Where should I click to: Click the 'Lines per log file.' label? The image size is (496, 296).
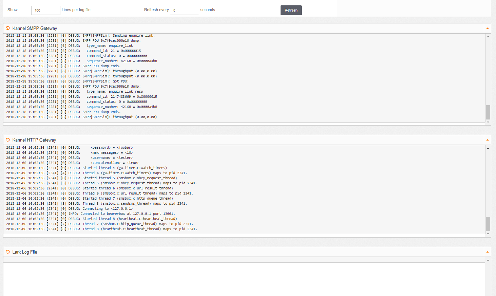76,10
